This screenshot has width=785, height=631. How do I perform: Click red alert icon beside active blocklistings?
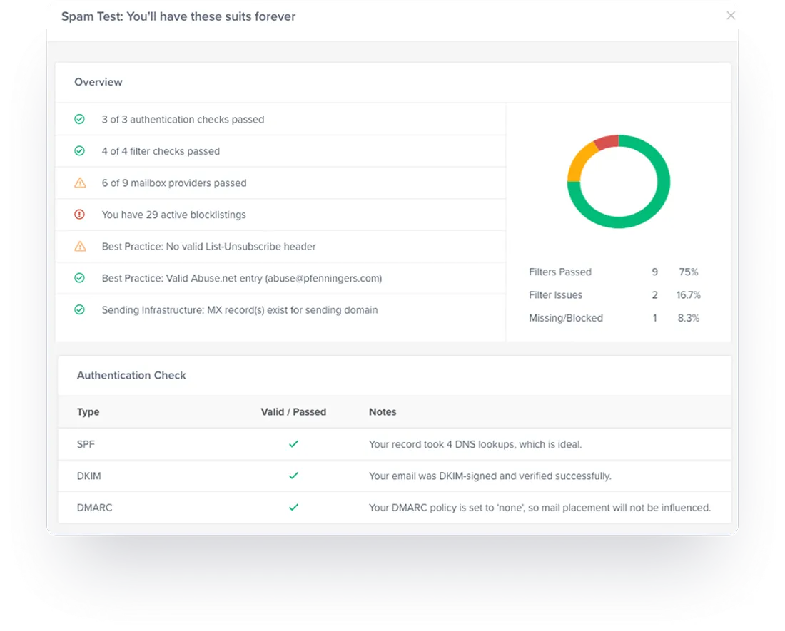pyautogui.click(x=80, y=214)
